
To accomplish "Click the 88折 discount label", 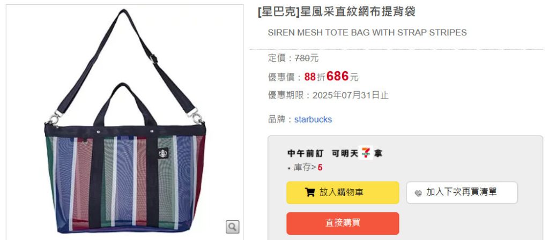I will point(315,77).
